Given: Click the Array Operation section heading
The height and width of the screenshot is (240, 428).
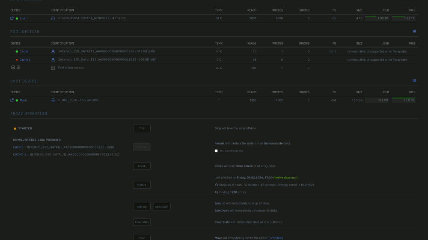Looking at the screenshot, I should coord(29,114).
